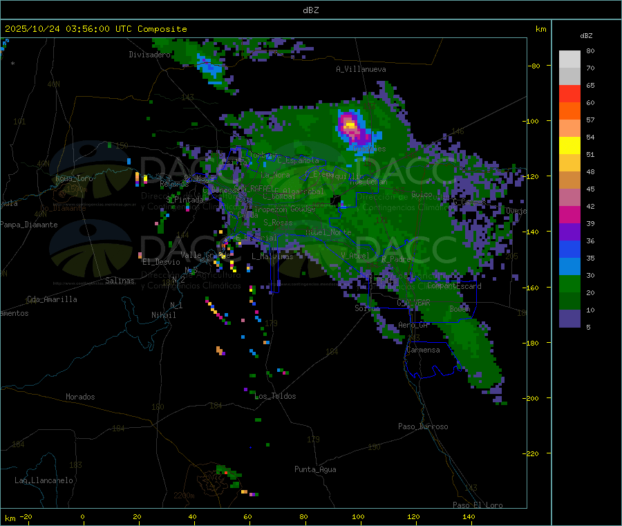This screenshot has width=622, height=526.
Task: Click the 'Punta_Agua' place label
Action: click(315, 469)
